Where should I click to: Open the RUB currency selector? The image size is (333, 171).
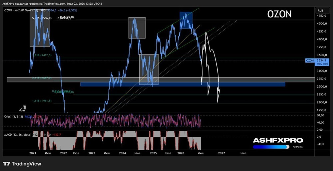(320, 10)
